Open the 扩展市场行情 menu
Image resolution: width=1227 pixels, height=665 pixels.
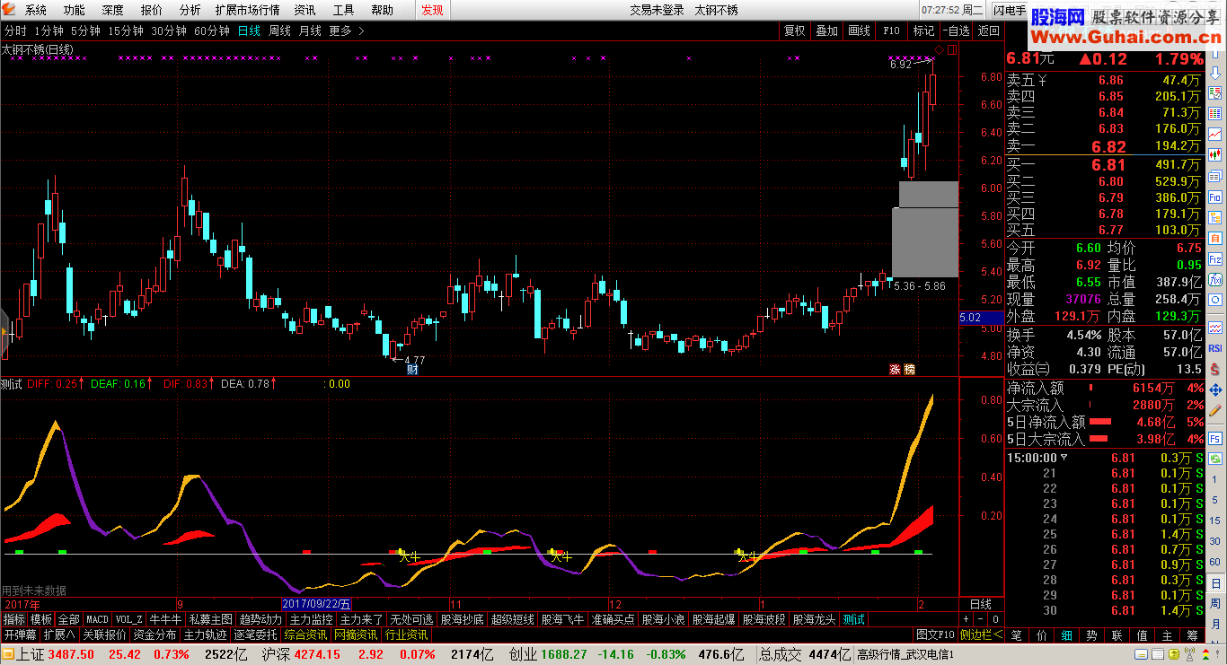[247, 10]
